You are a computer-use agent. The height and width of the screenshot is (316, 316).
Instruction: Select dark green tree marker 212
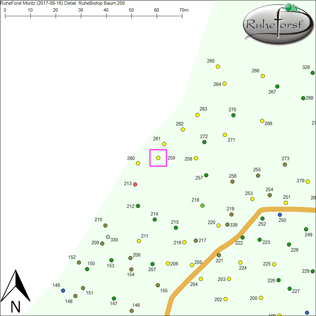(138, 206)
